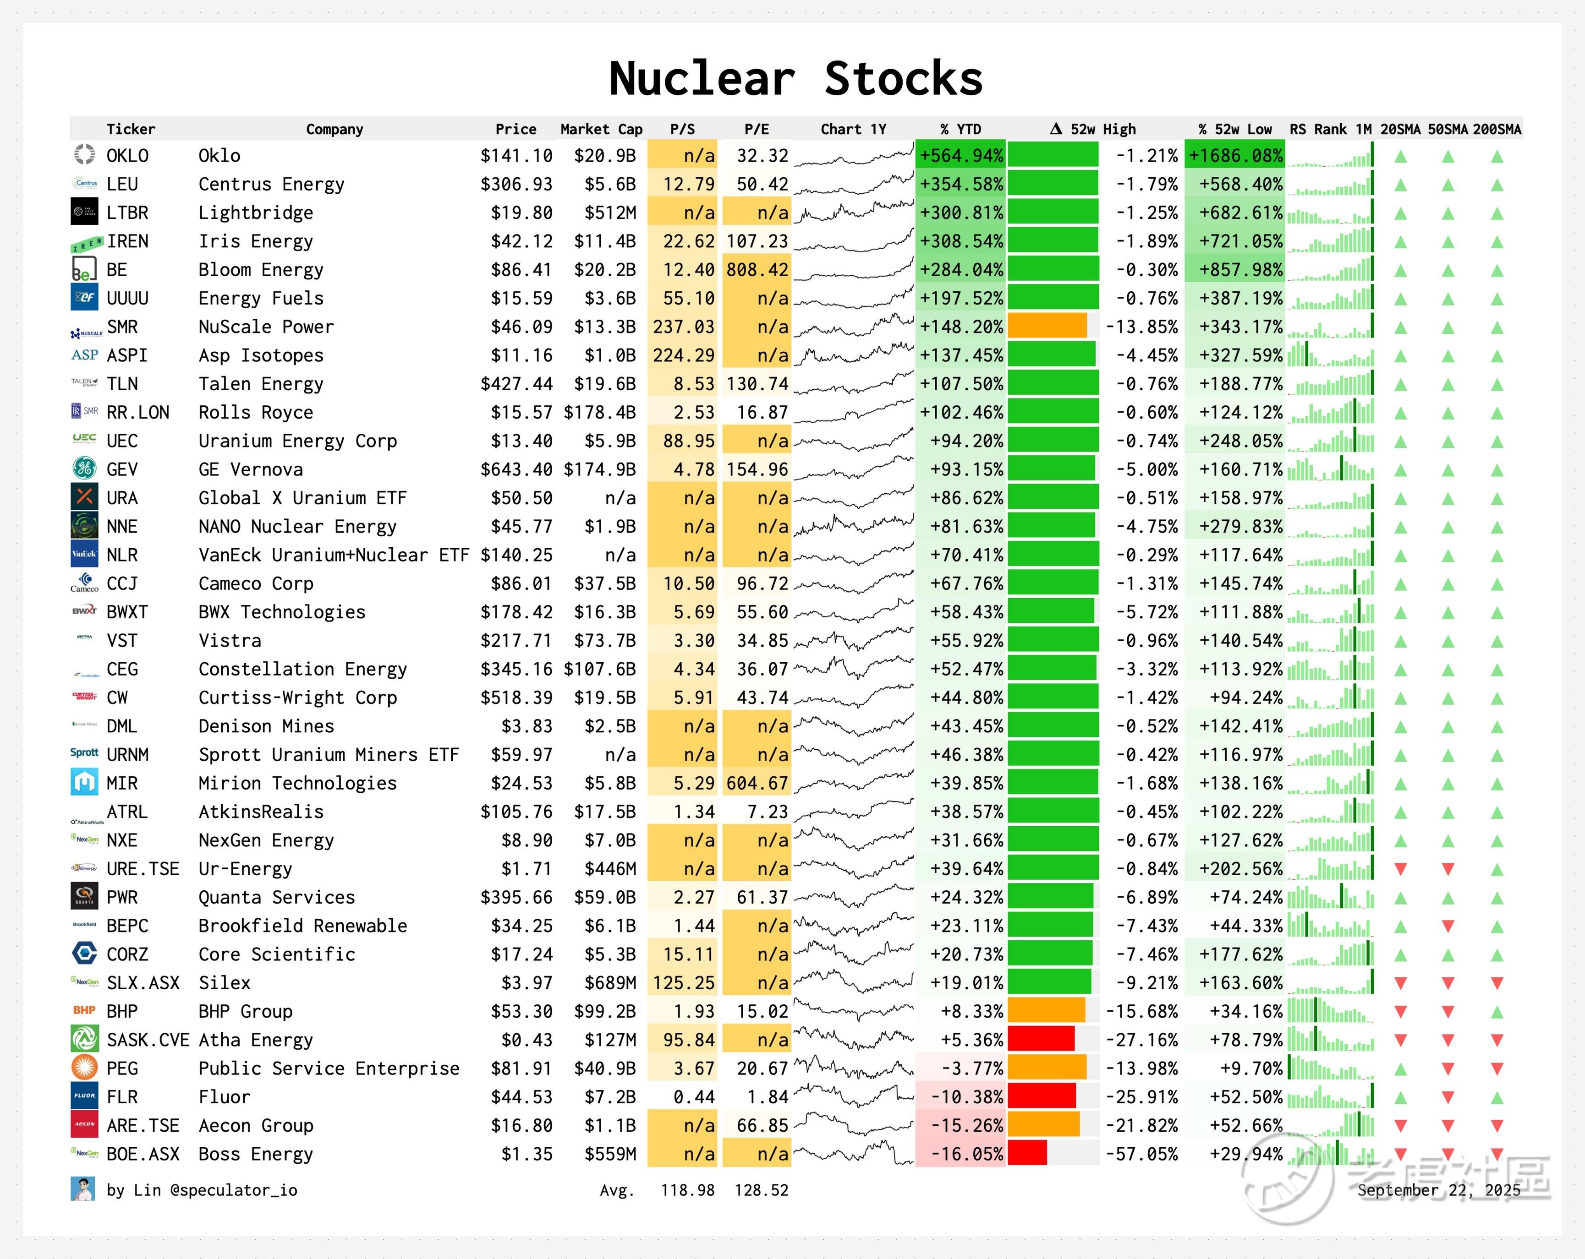Click the Atha Energy logo icon
1585x1259 pixels.
(x=85, y=1039)
